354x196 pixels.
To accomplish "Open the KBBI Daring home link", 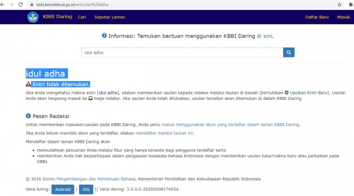I will 57,17.
